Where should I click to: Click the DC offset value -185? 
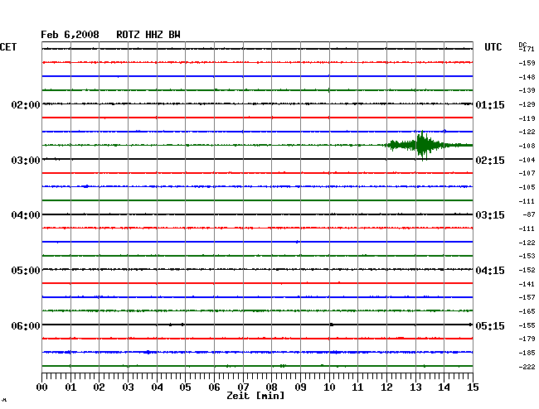[x=527, y=353]
